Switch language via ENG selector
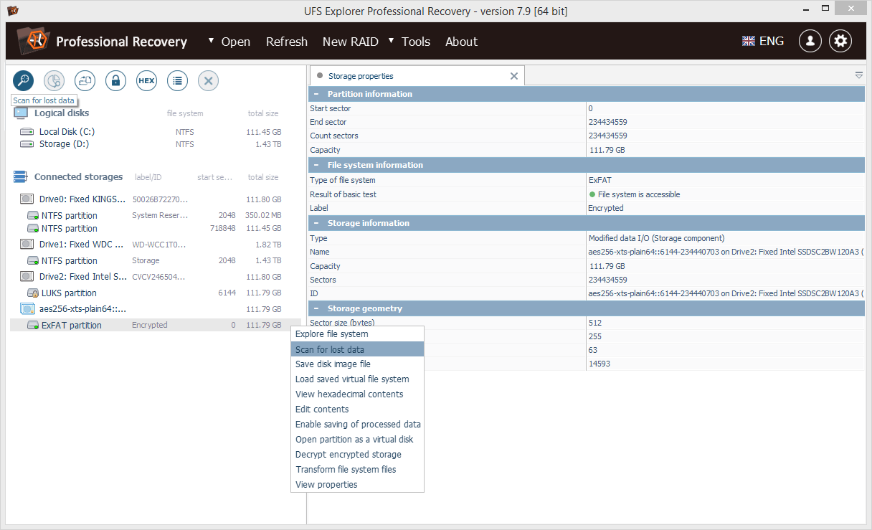Image resolution: width=872 pixels, height=530 pixels. [772, 41]
